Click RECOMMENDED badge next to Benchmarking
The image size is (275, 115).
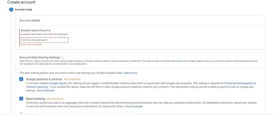pos(55,99)
